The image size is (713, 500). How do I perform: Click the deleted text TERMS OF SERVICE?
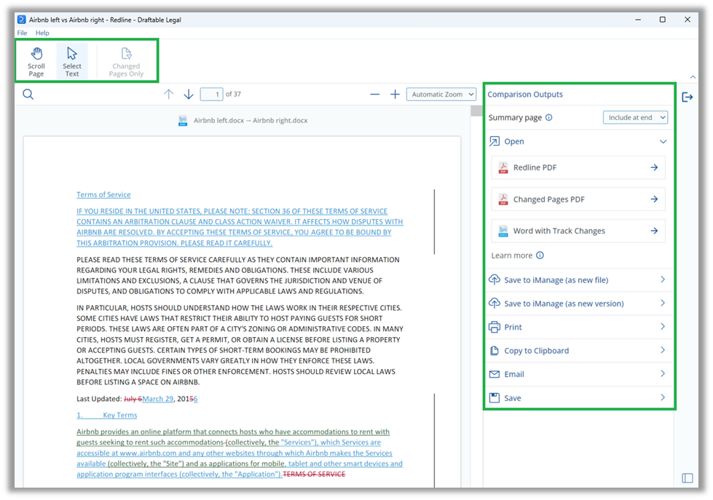click(x=314, y=474)
